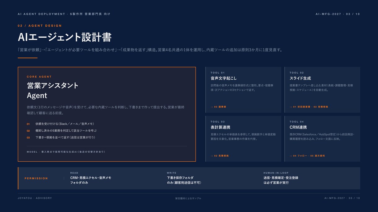Image resolution: width=378 pixels, height=212 pixels.
Task: Click the card title 'CRM連携'
Action: coord(298,127)
